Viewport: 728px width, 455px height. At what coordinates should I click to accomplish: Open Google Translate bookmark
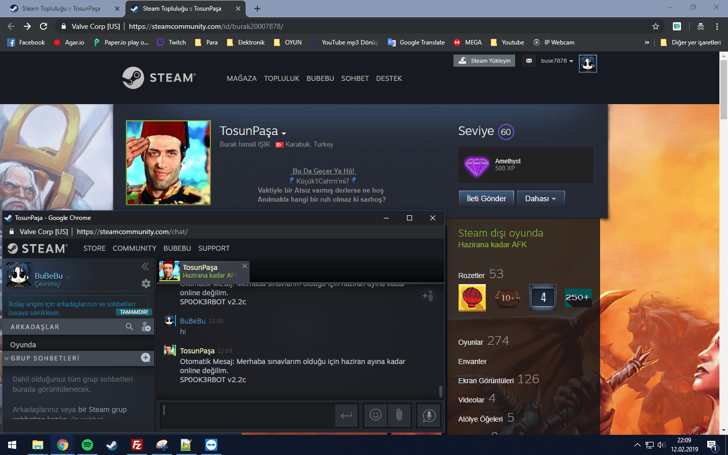pyautogui.click(x=416, y=42)
